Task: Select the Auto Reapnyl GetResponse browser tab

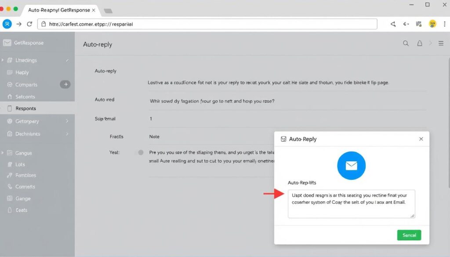Action: [59, 10]
